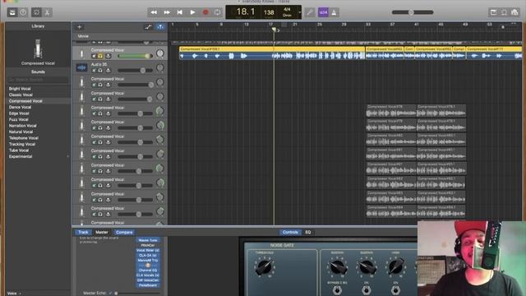Viewport: 526px width, 296px height.
Task: Toggle the Show Automation icon
Action: [148, 27]
